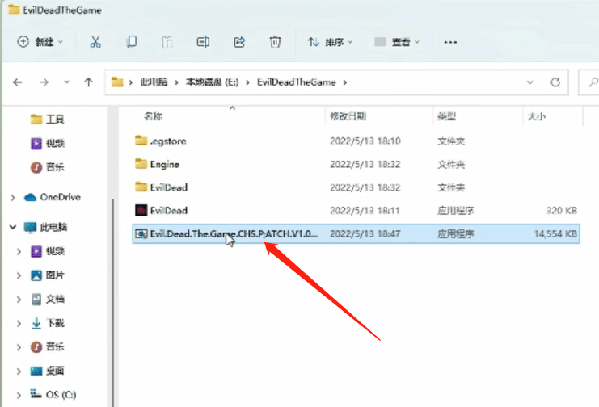Click the 2022/5/13 18:47 date cell

click(x=365, y=233)
